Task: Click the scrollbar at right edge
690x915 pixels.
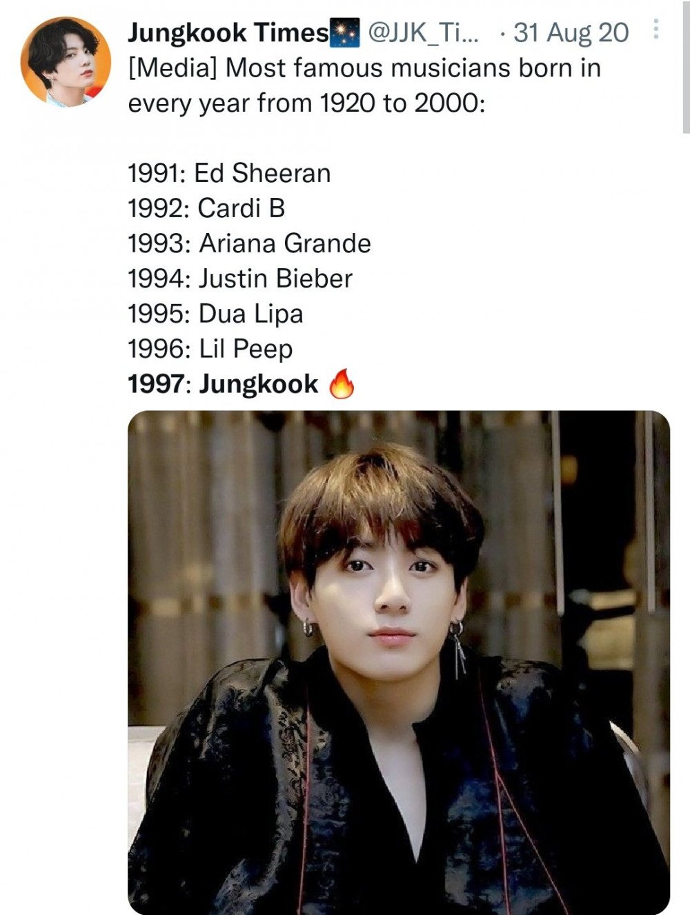Action: pyautogui.click(x=685, y=67)
